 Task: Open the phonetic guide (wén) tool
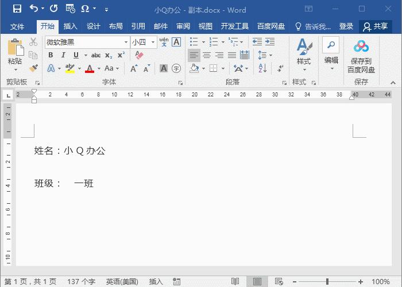(x=164, y=42)
